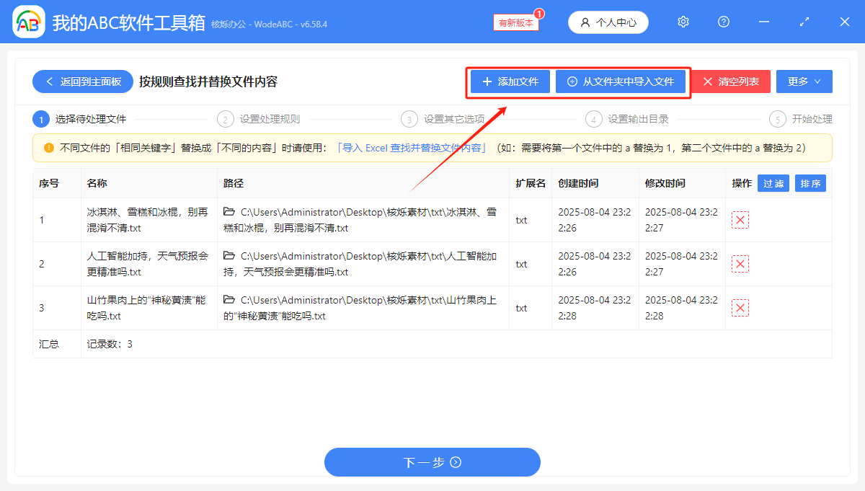Open the help question mark icon

point(723,22)
